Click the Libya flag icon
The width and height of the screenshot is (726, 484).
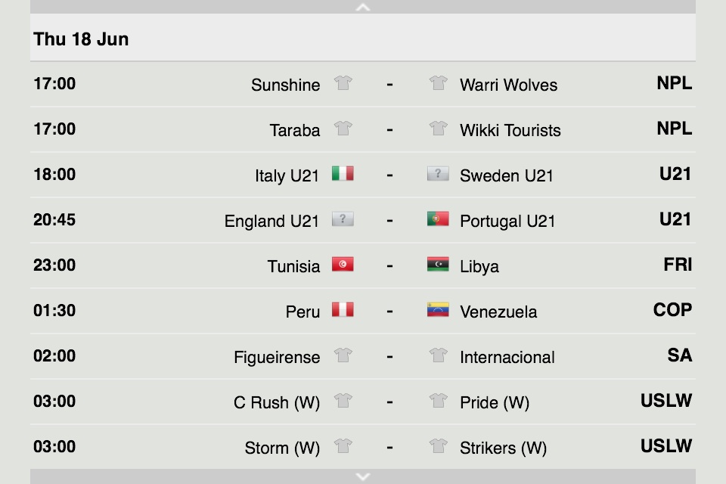(438, 265)
